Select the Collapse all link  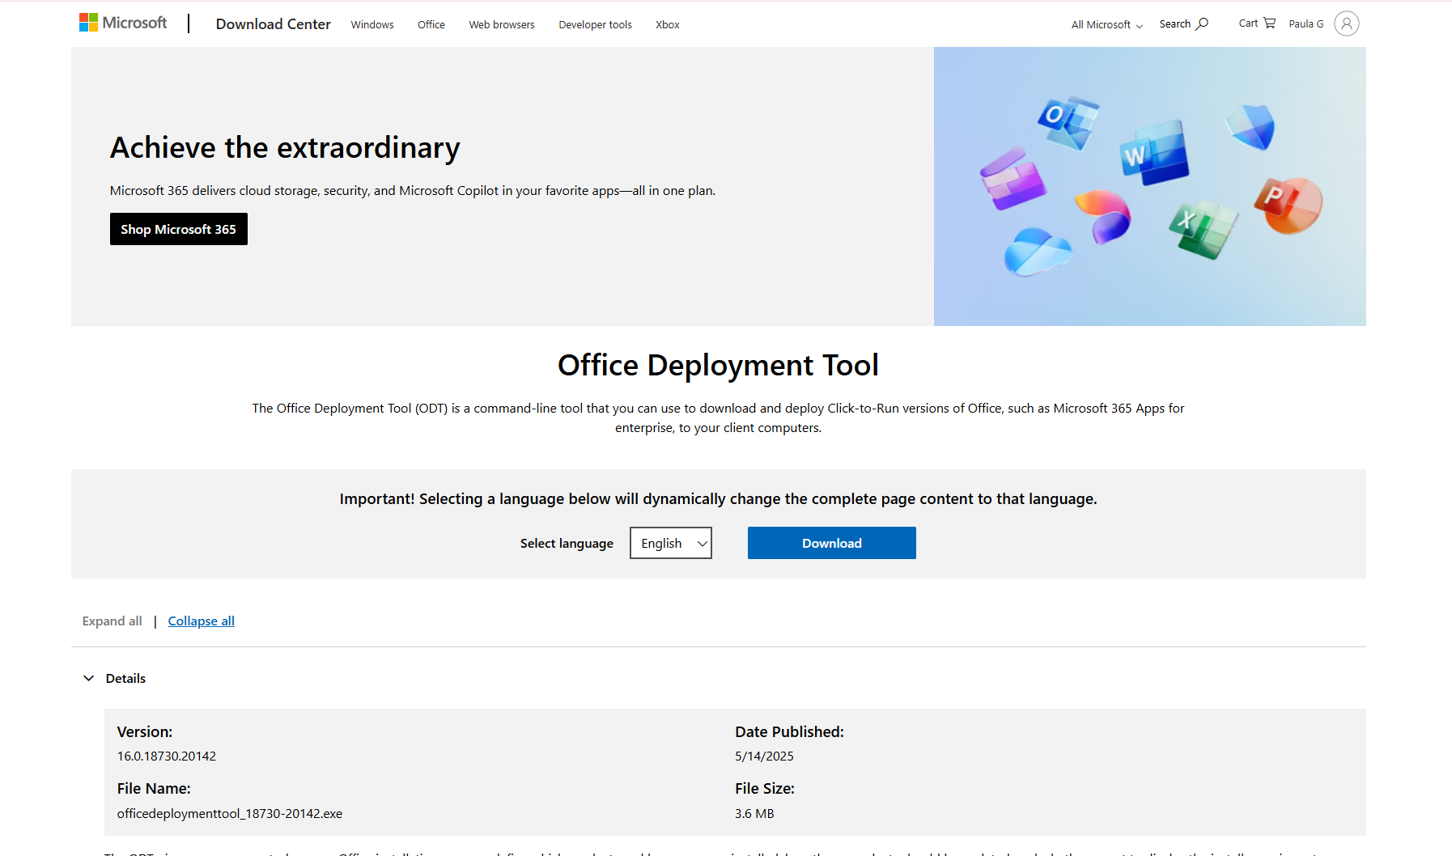201,621
